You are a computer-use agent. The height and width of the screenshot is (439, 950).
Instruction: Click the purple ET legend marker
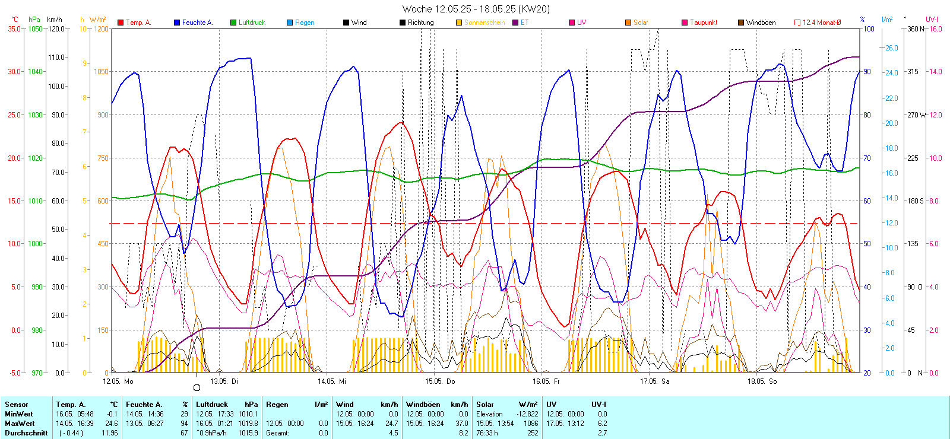point(515,23)
